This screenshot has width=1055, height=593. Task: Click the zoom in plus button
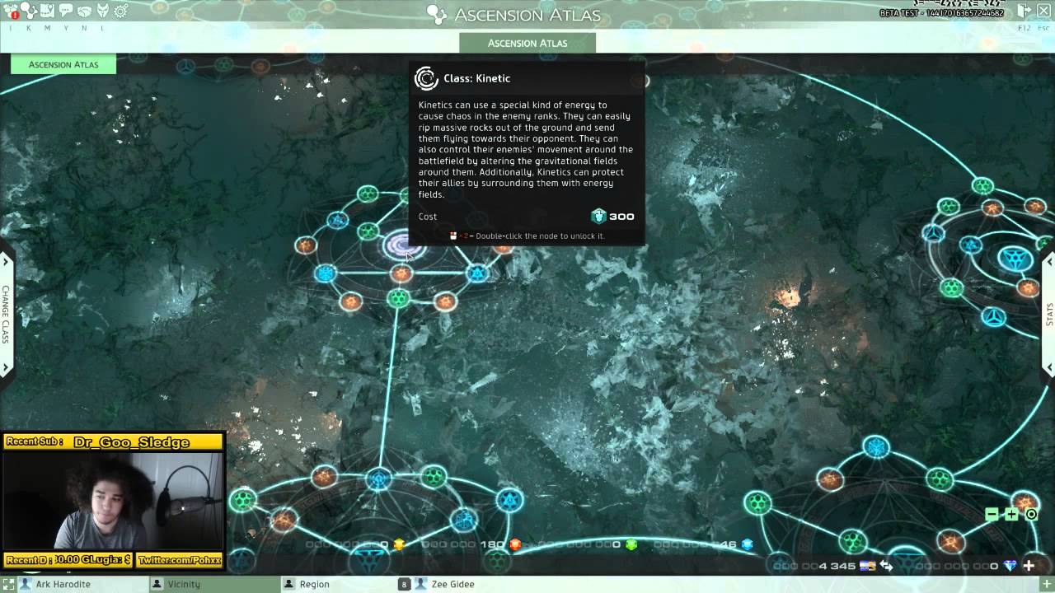[1011, 514]
